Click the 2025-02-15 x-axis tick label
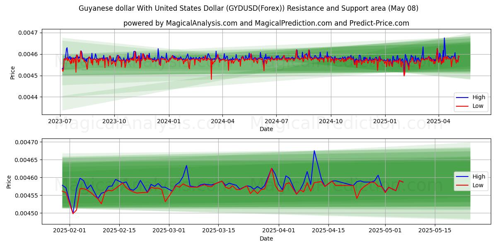Image resolution: width=497 pixels, height=248 pixels. pos(119,231)
